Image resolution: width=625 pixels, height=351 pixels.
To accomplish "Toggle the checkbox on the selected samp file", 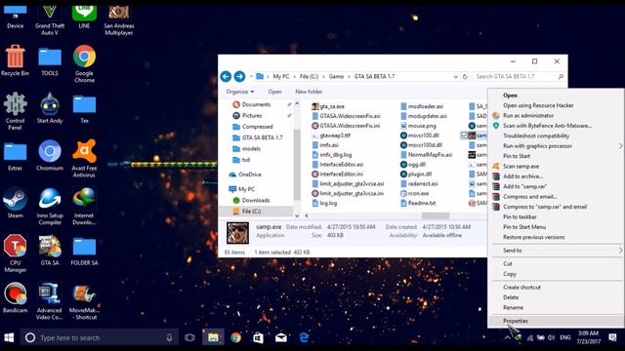I will coord(464,136).
